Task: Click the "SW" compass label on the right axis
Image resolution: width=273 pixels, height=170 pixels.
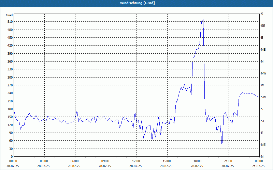Action: (263, 97)
